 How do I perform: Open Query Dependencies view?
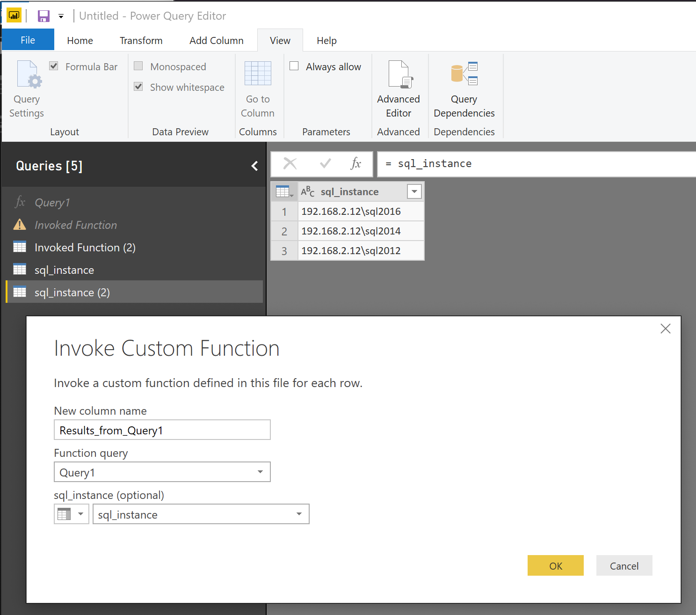pos(464,89)
